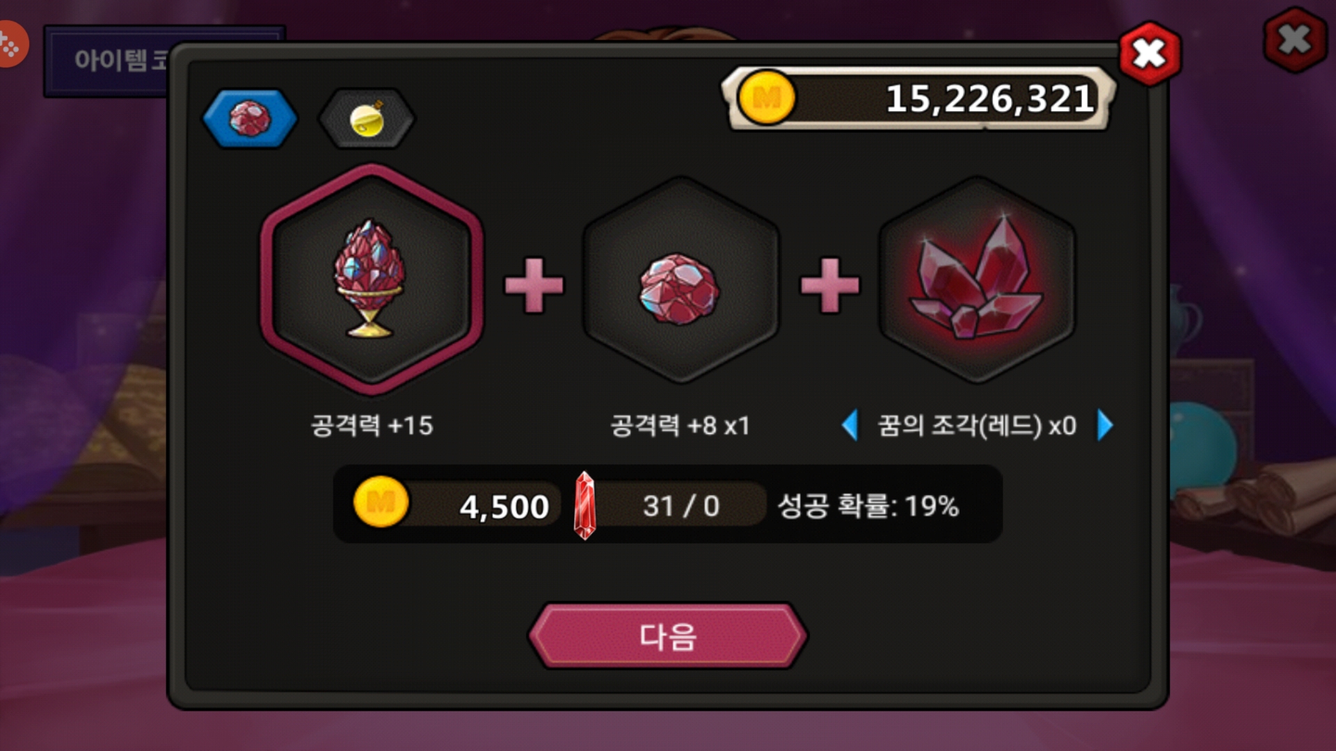The image size is (1336, 751).
Task: Tap the 공격력 +8 x1 label
Action: (681, 426)
